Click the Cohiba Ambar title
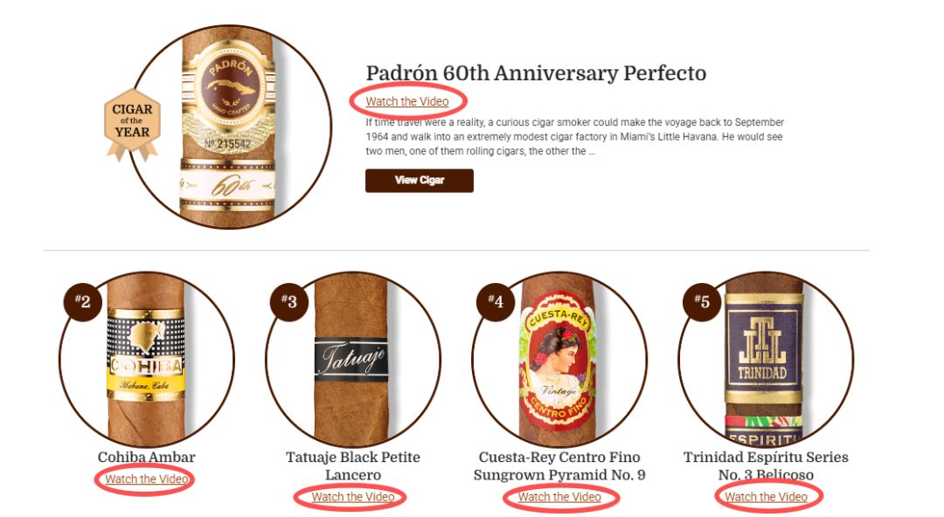The height and width of the screenshot is (517, 944). coord(146,458)
